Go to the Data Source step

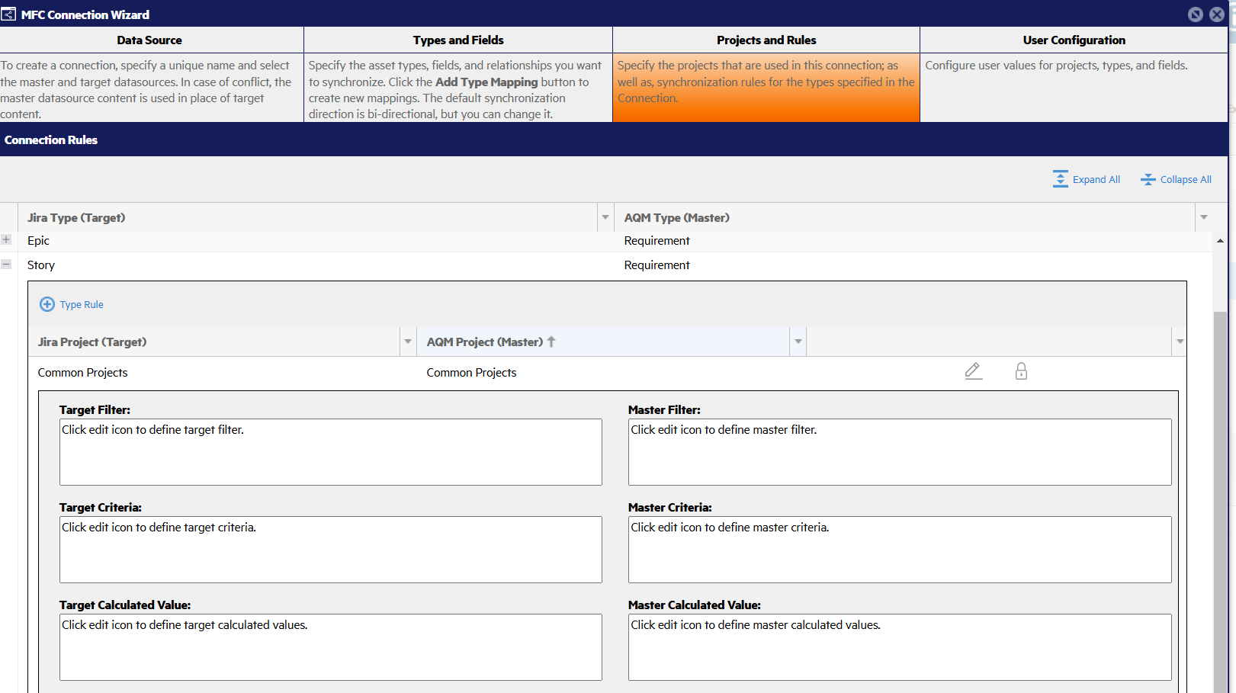(x=149, y=40)
